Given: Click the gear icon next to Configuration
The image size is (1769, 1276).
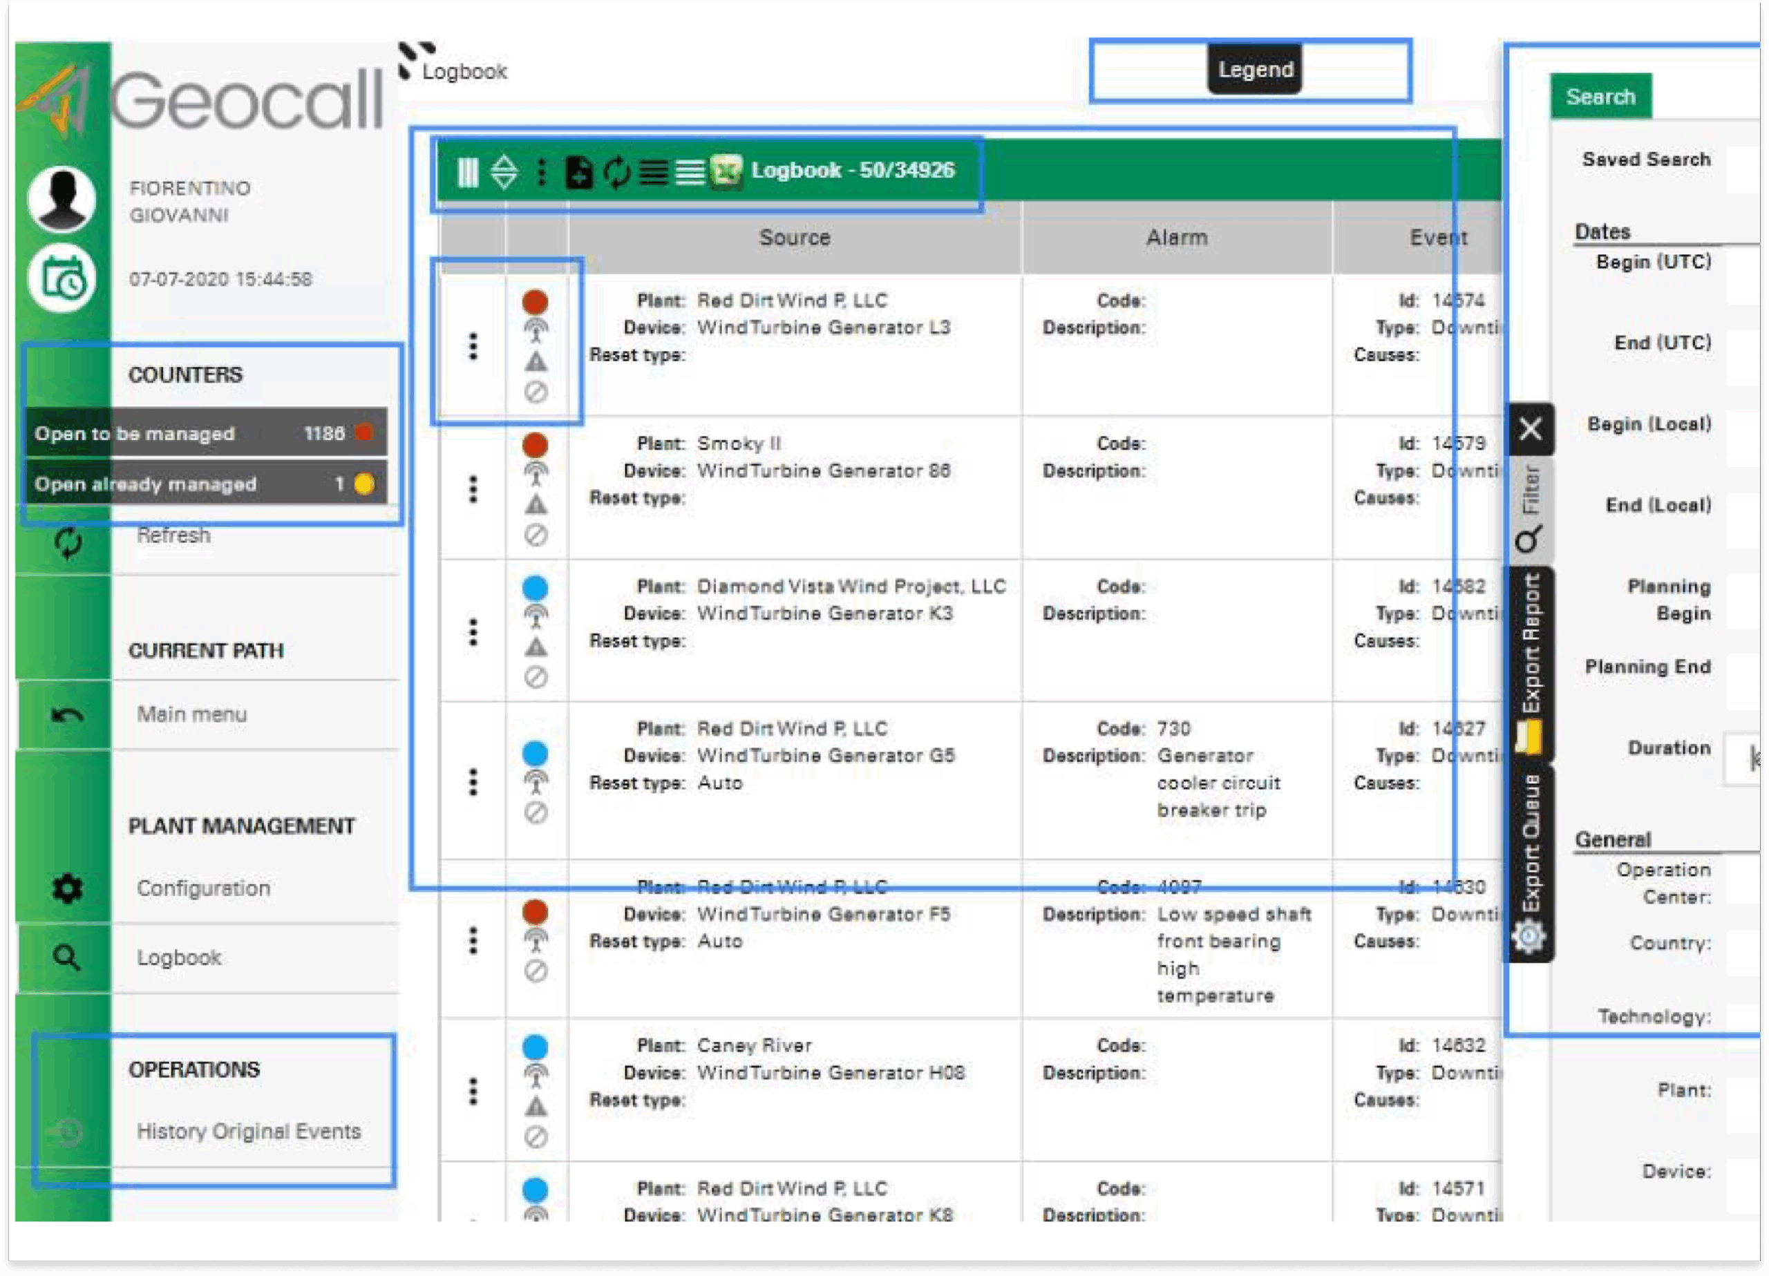Looking at the screenshot, I should [x=67, y=888].
